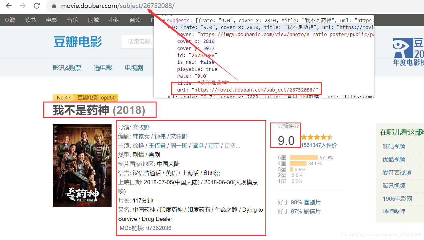
Task: Open the 选电影 tab
Action: [103, 68]
